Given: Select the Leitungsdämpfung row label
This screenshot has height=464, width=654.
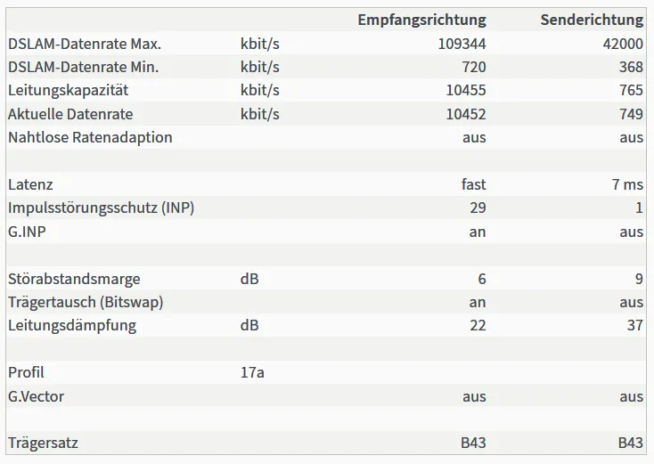Looking at the screenshot, I should [x=72, y=326].
